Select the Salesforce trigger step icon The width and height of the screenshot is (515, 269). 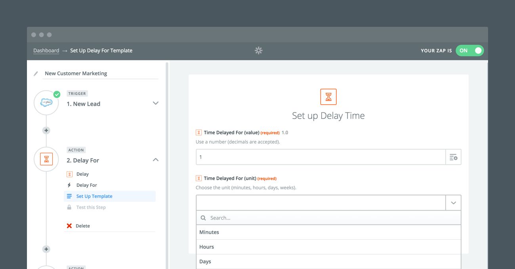pyautogui.click(x=46, y=103)
